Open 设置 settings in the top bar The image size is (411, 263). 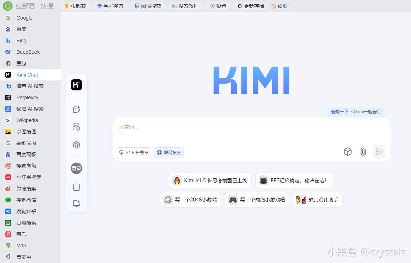(218, 6)
